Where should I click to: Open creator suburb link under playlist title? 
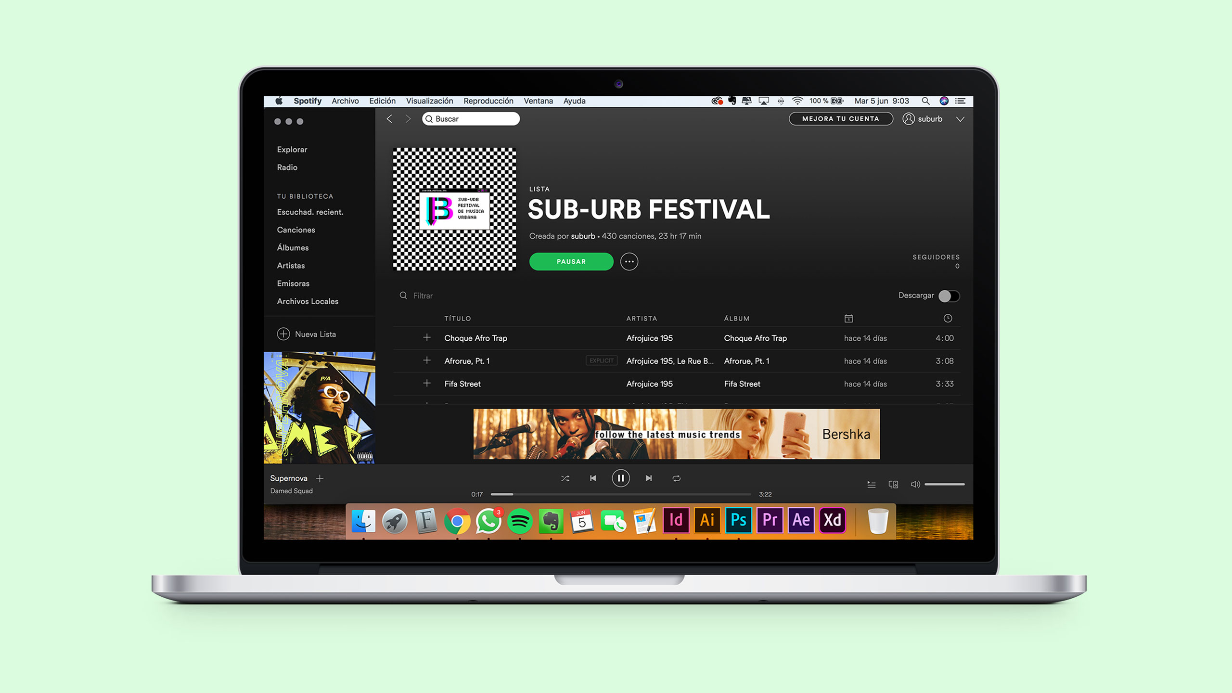[583, 236]
